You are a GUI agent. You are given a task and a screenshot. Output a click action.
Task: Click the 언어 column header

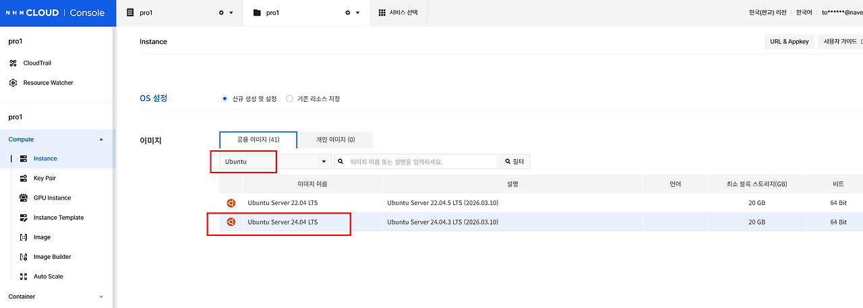[676, 184]
